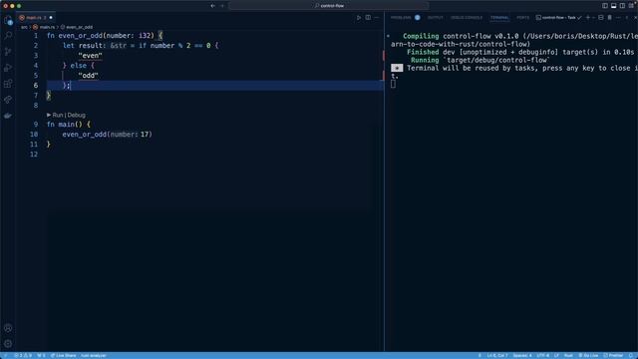Open the Run and Debug view
This screenshot has height=359, width=638.
8,68
